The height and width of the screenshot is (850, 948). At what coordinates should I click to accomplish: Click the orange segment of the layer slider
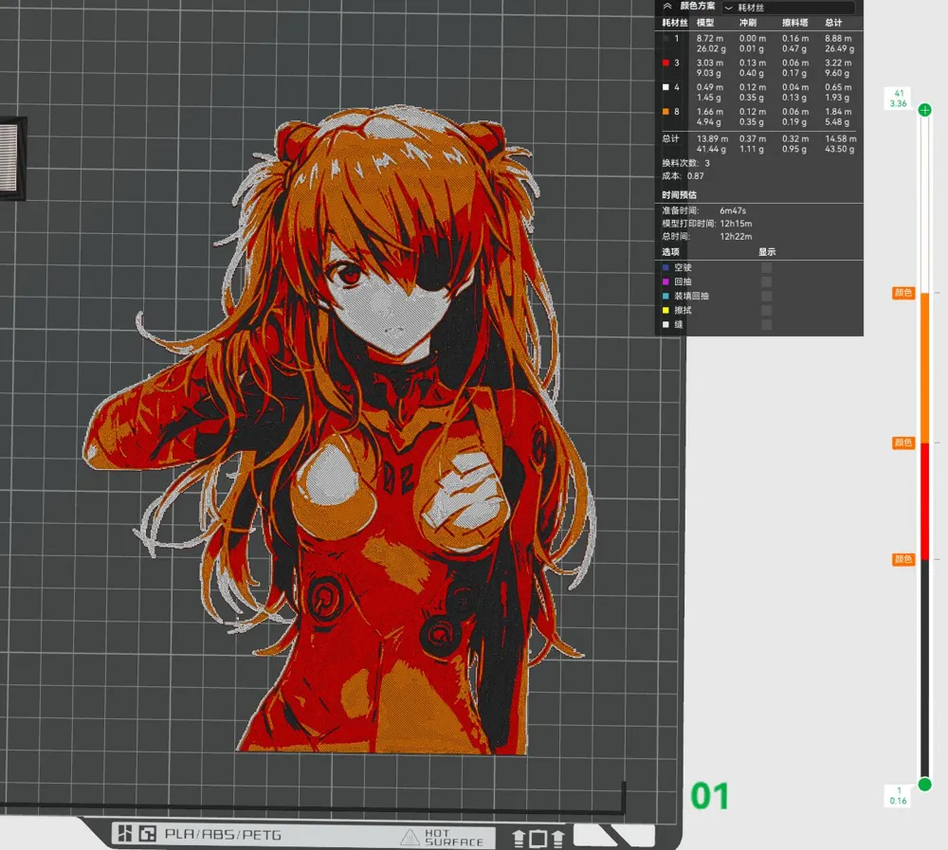point(924,368)
